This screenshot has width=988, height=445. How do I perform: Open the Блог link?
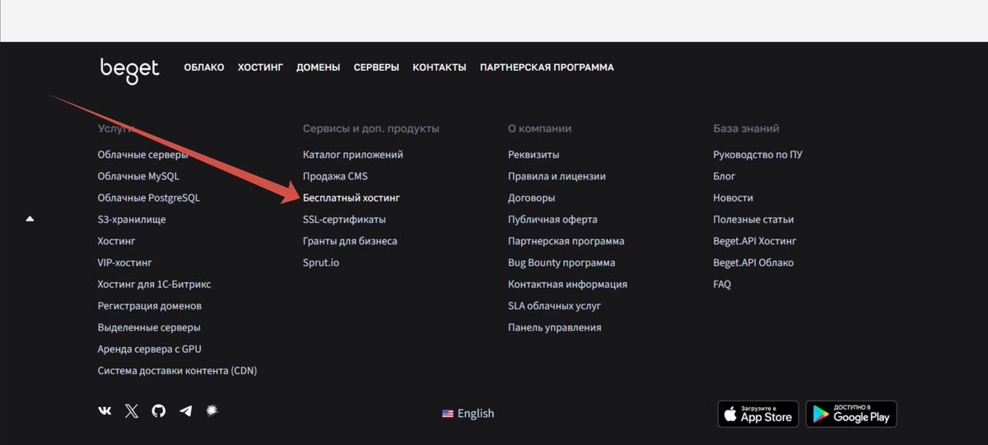[x=725, y=176]
